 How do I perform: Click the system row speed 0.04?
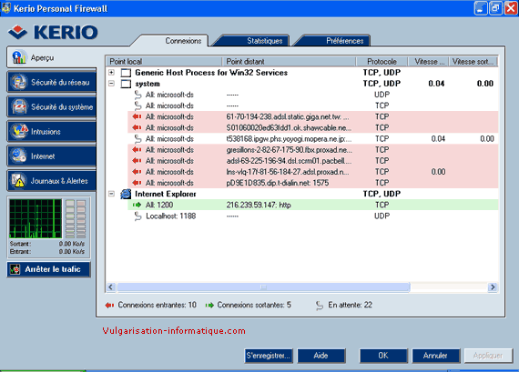[436, 84]
